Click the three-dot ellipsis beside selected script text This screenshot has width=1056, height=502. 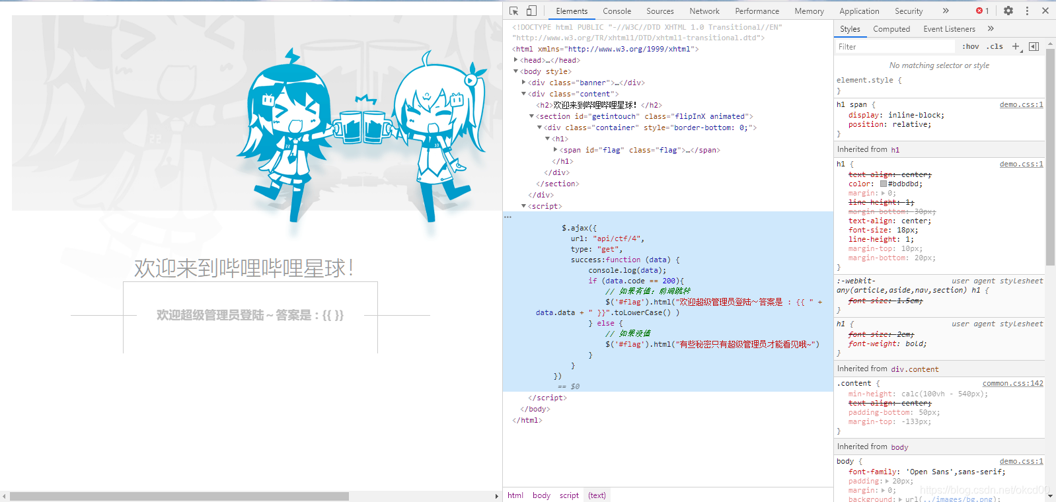[508, 217]
